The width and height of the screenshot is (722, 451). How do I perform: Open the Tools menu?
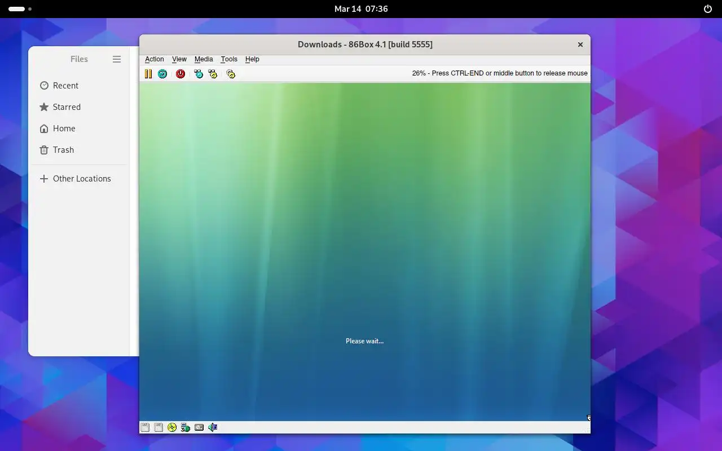coord(229,59)
